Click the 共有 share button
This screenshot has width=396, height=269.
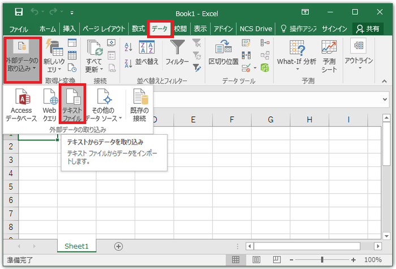368,29
